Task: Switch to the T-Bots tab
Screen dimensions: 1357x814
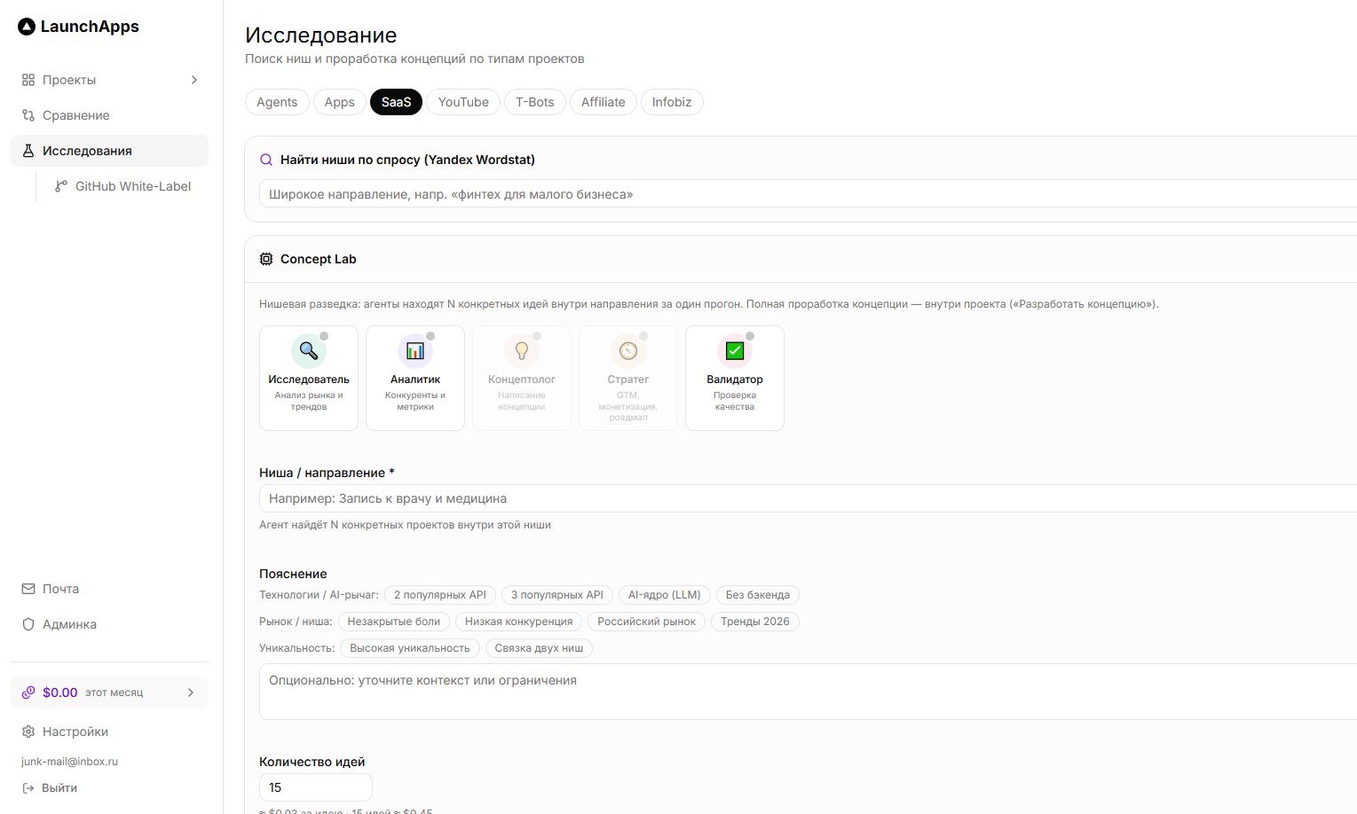Action: 535,102
